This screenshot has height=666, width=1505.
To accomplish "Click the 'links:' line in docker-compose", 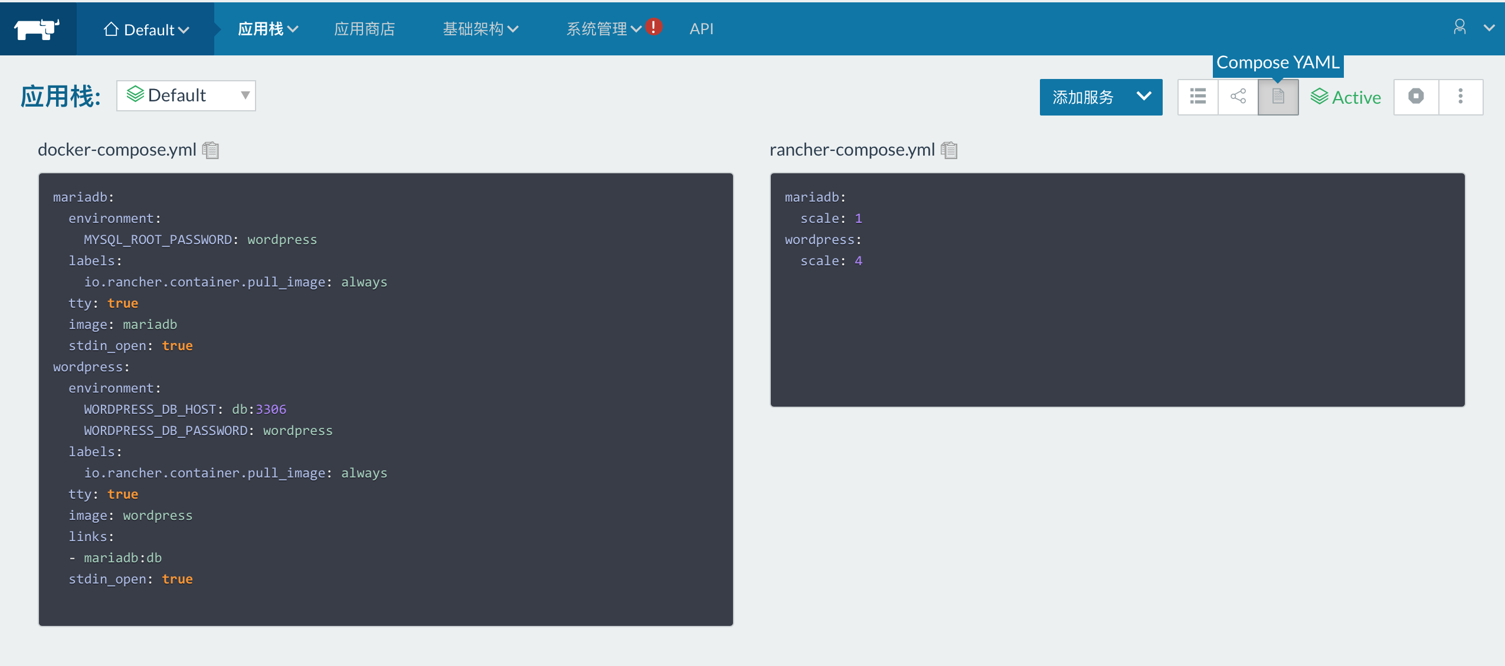I will click(x=91, y=536).
